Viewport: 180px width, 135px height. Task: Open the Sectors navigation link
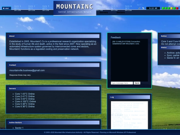point(121,13)
